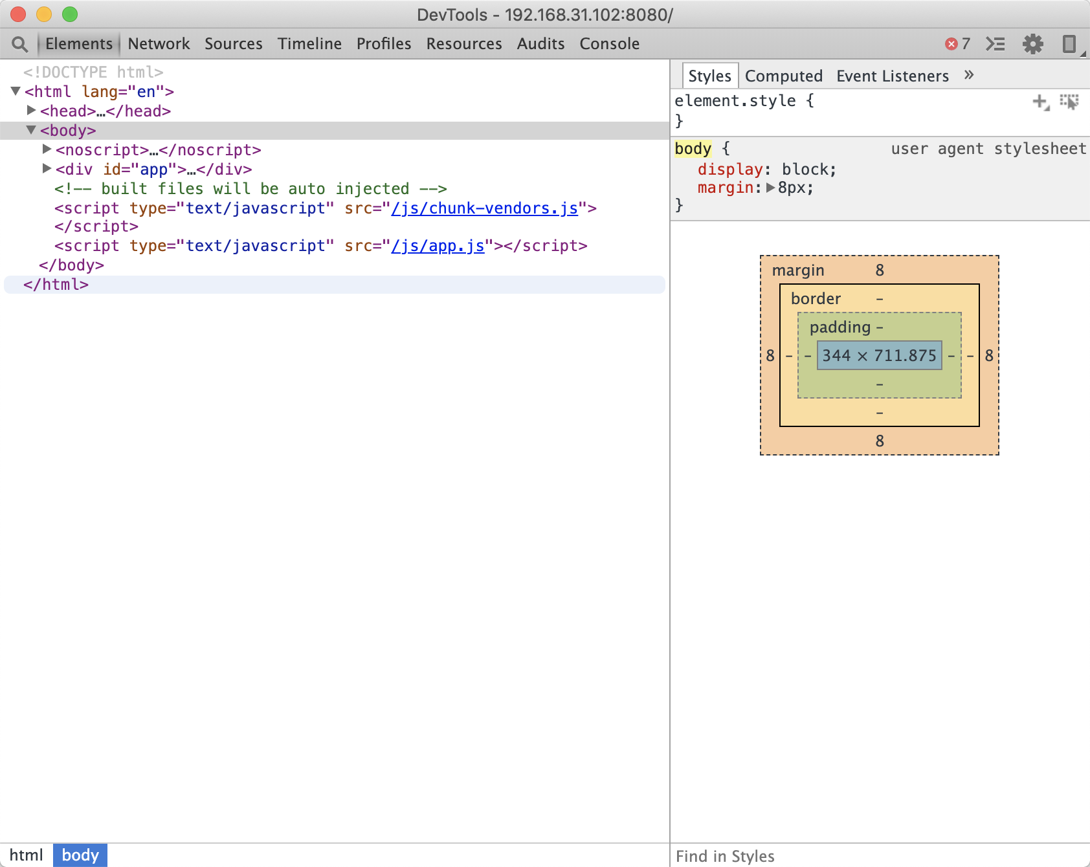
Task: Click the 344 × 711.875 content box
Action: [x=880, y=356]
